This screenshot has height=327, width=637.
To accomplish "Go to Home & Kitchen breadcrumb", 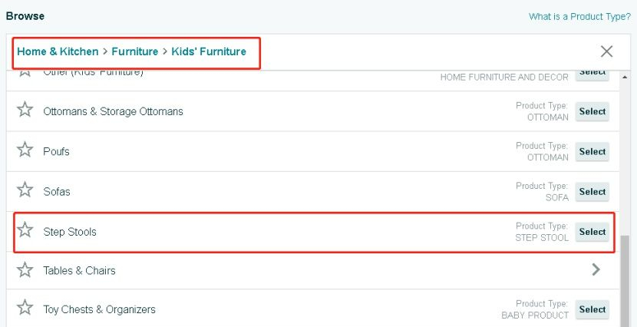I will click(x=58, y=51).
